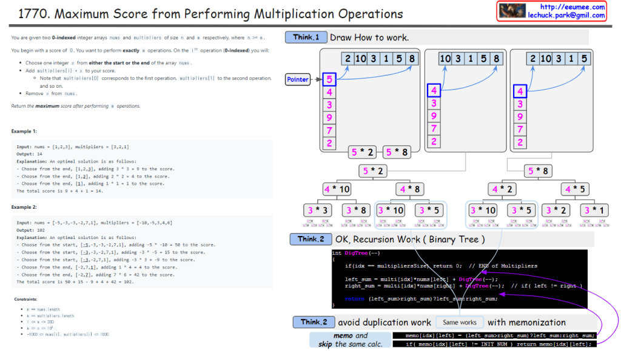The height and width of the screenshot is (351, 621).
Task: Click the Constraints heading
Action: (27, 299)
